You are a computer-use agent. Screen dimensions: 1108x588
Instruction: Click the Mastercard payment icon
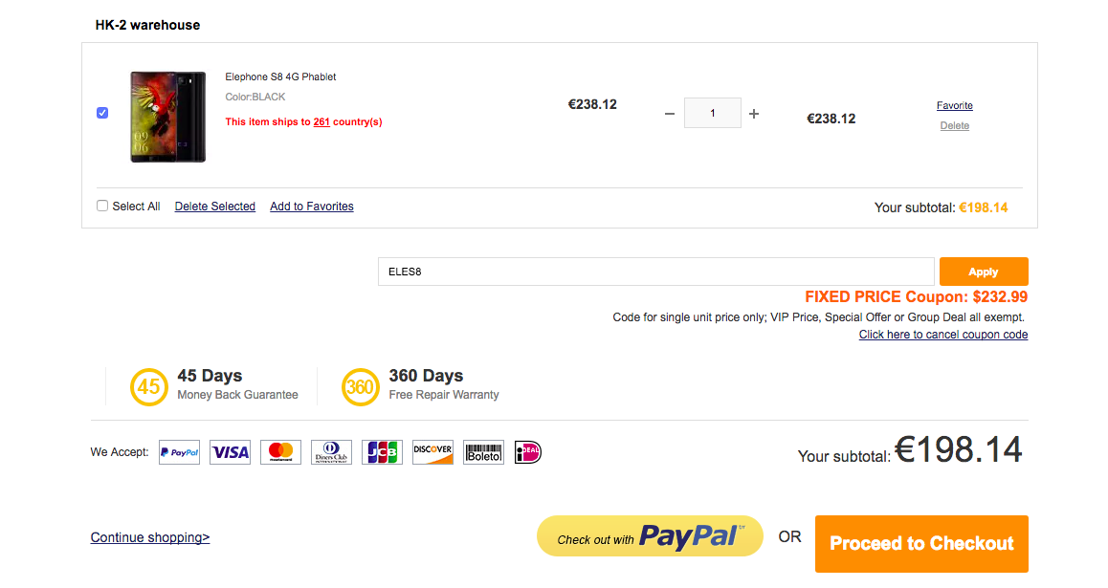(x=280, y=452)
